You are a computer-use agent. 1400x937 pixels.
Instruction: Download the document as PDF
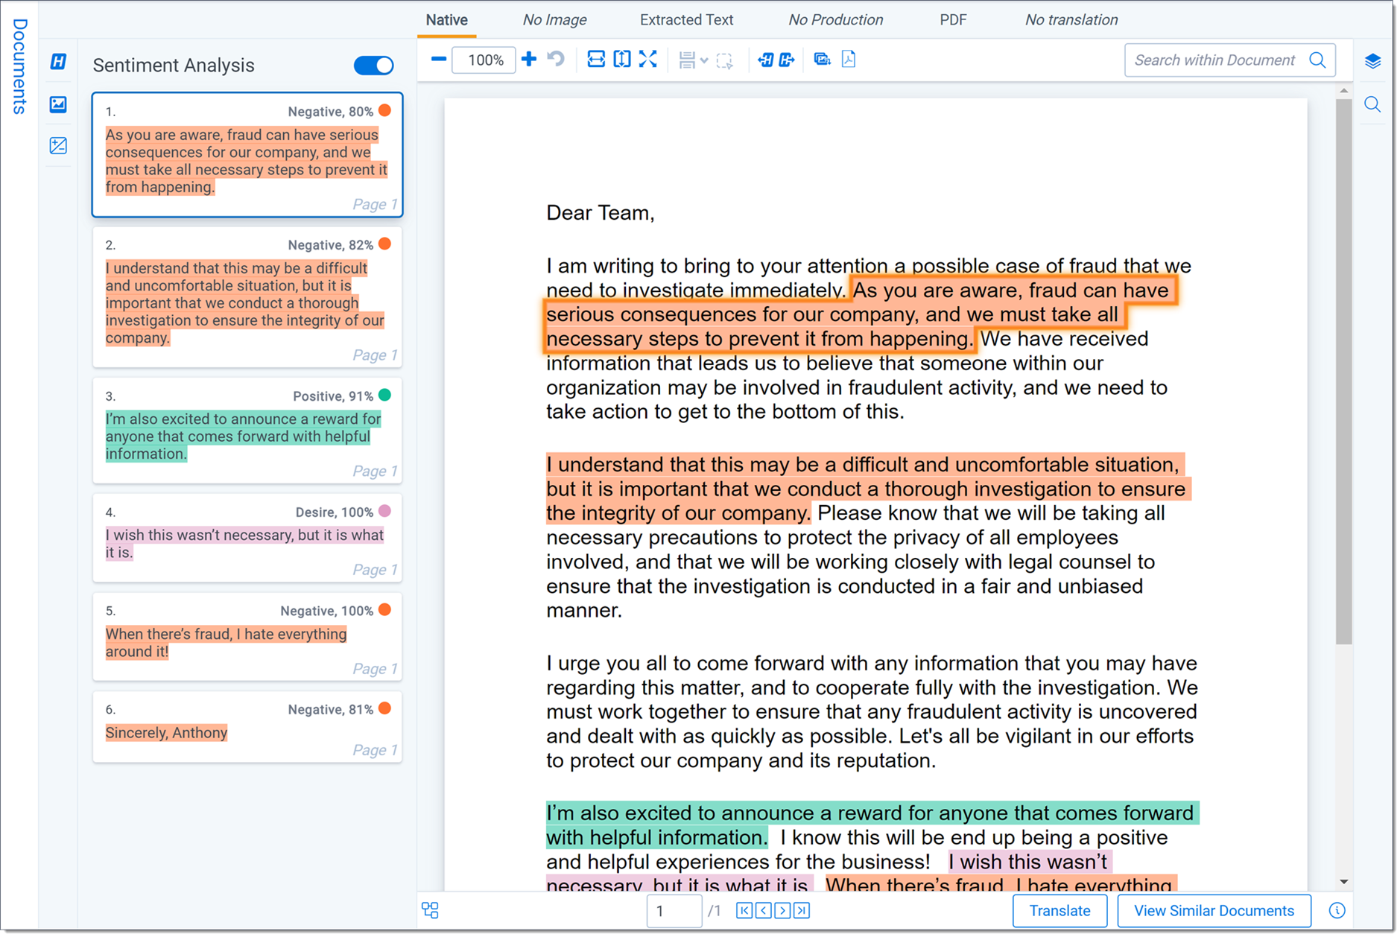click(x=849, y=60)
